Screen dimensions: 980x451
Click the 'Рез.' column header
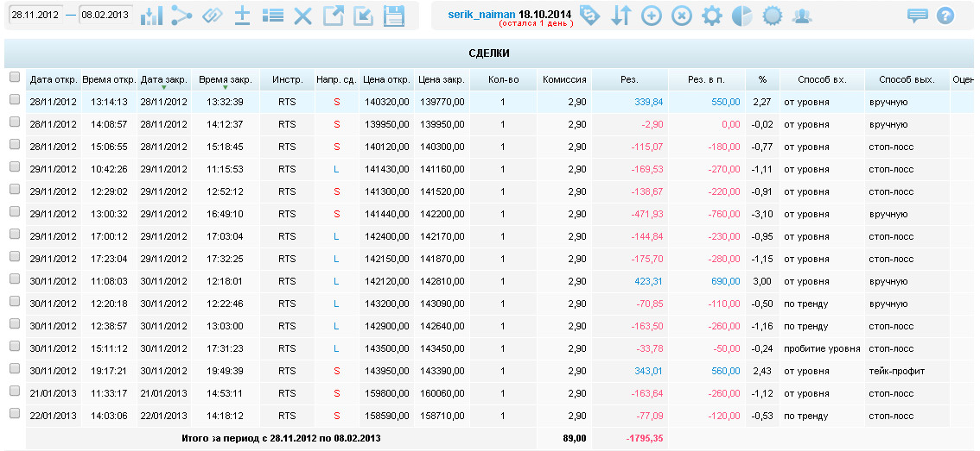[629, 79]
